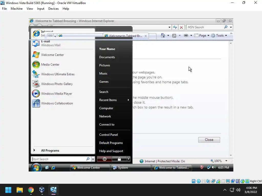Select Connect to in the Start menu
262x196 pixels.
coord(107,125)
